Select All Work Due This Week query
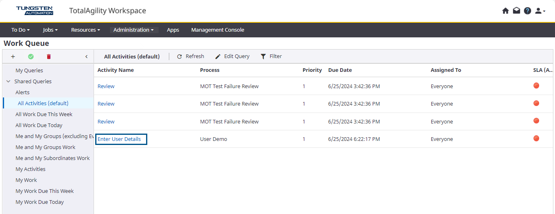 pyautogui.click(x=44, y=114)
